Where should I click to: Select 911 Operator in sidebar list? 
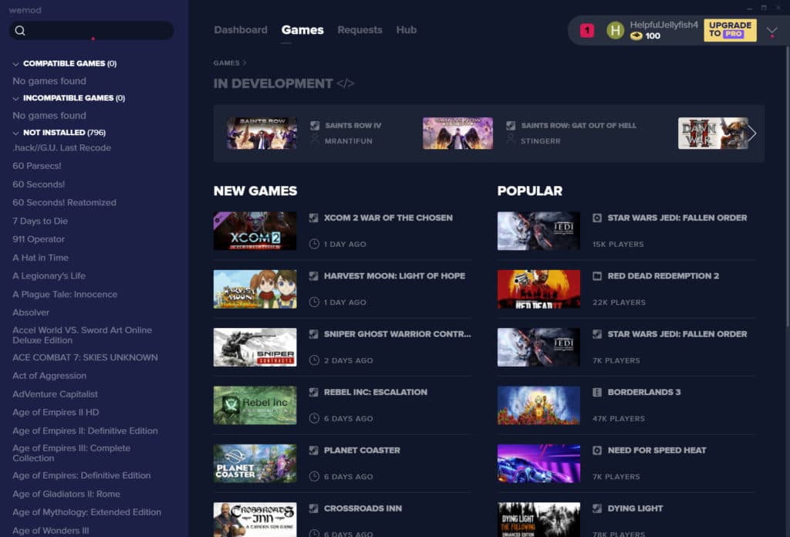click(x=39, y=239)
